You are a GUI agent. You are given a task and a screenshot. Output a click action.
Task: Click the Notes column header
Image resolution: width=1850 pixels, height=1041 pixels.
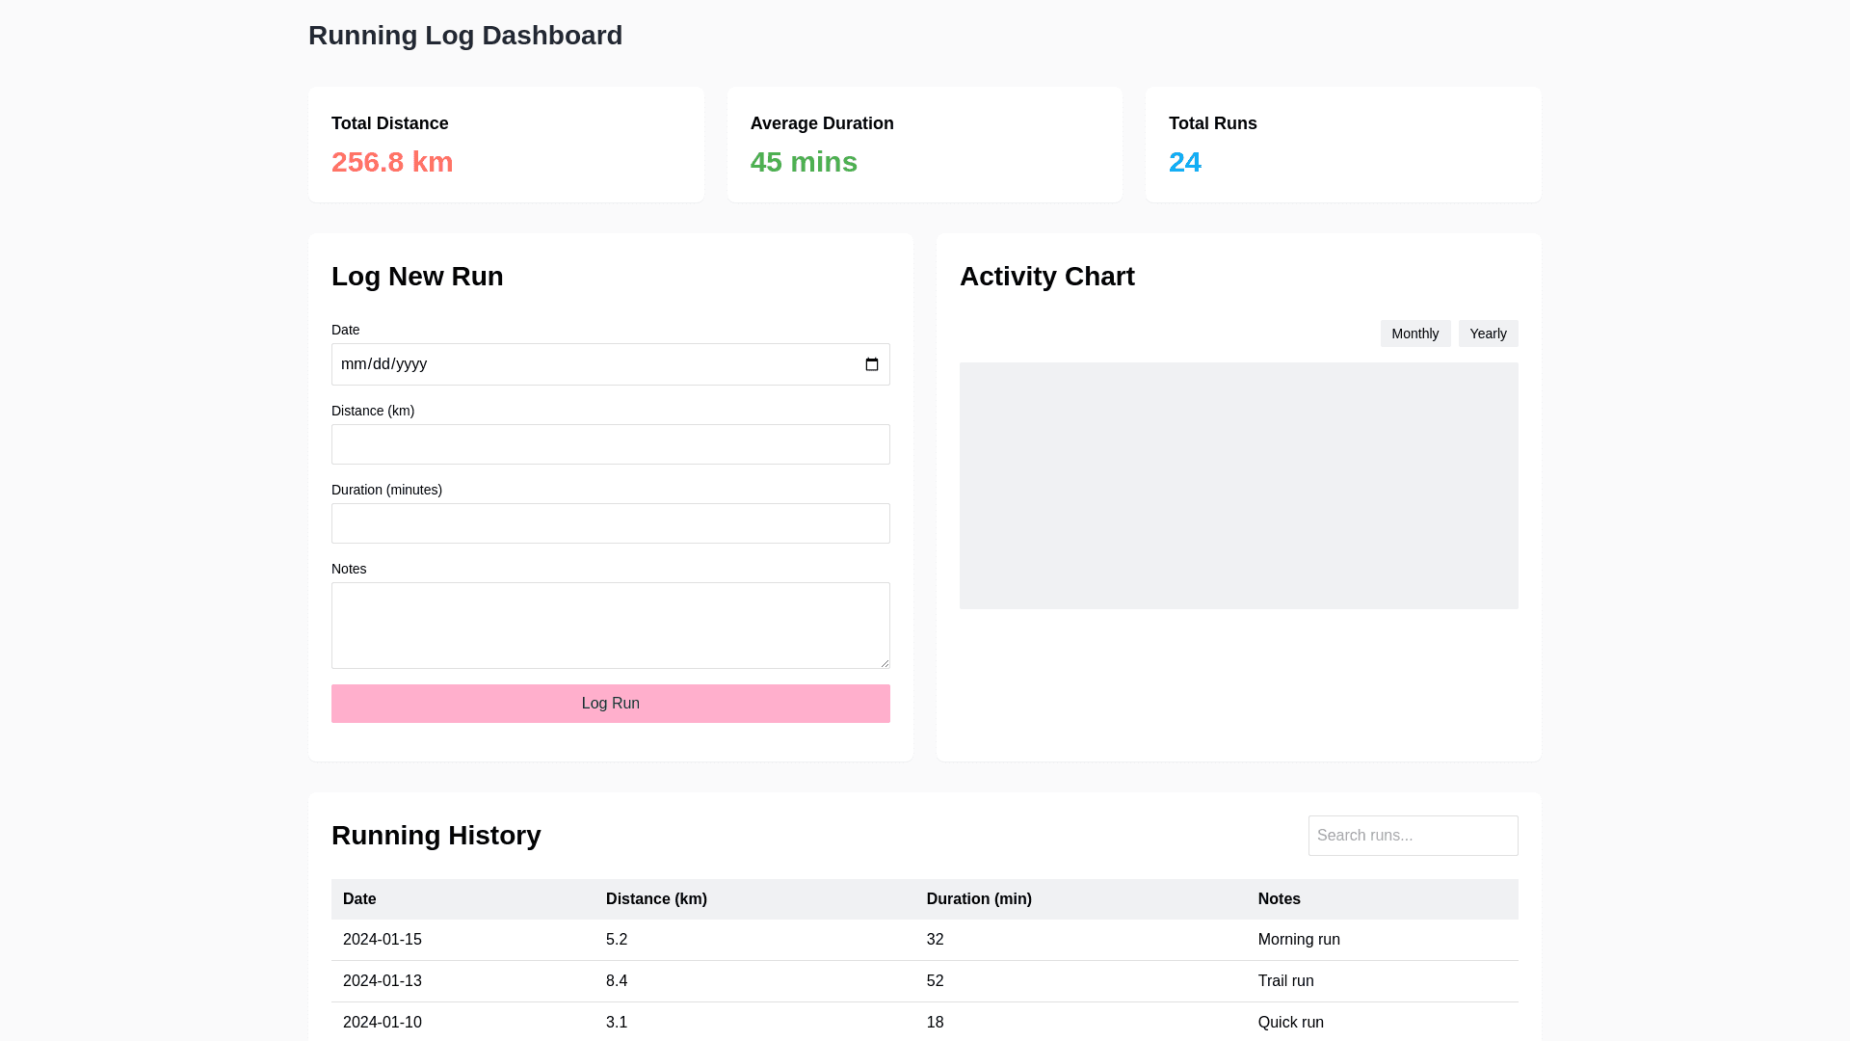tap(1279, 899)
